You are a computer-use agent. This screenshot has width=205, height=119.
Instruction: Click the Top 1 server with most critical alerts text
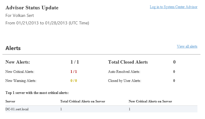point(37,93)
